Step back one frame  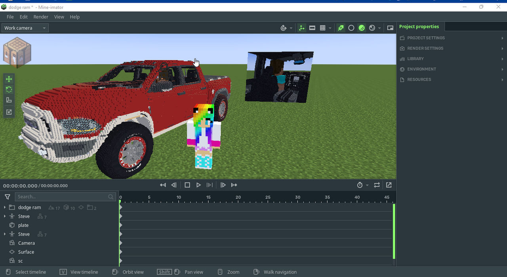[x=174, y=185]
